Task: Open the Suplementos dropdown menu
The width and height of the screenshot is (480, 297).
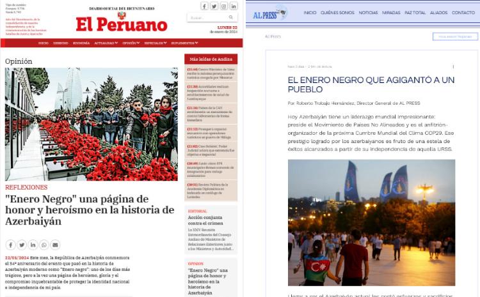Action: pos(184,43)
